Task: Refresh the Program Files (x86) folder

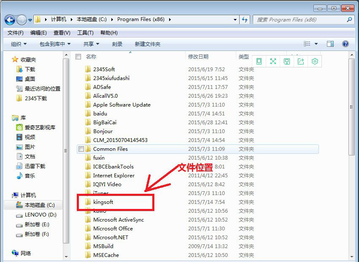Action: 245,20
